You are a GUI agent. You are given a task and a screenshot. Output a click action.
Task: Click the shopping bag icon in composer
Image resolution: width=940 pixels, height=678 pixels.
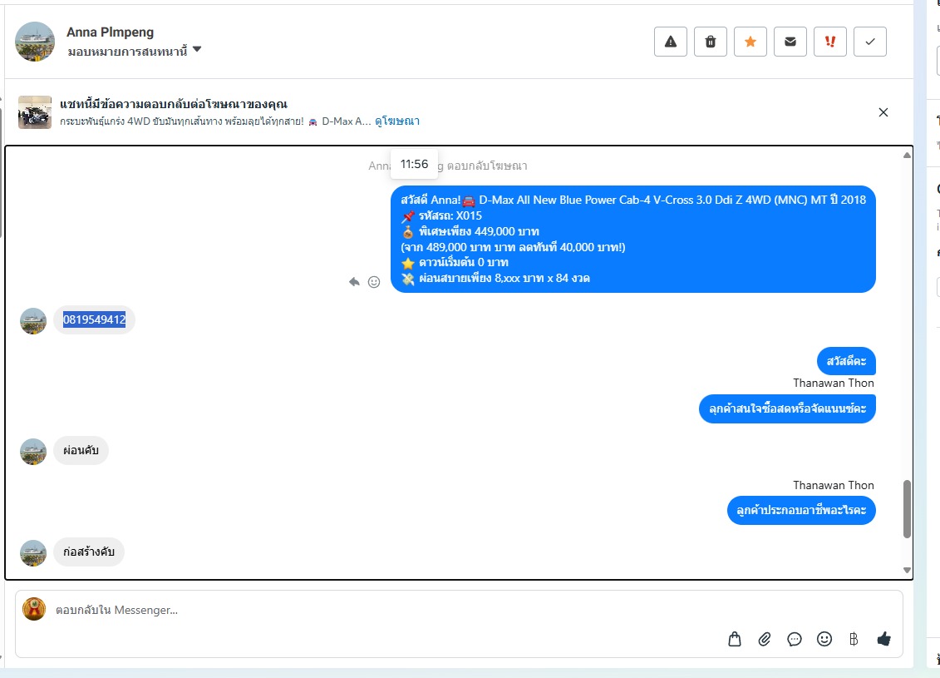coord(735,639)
